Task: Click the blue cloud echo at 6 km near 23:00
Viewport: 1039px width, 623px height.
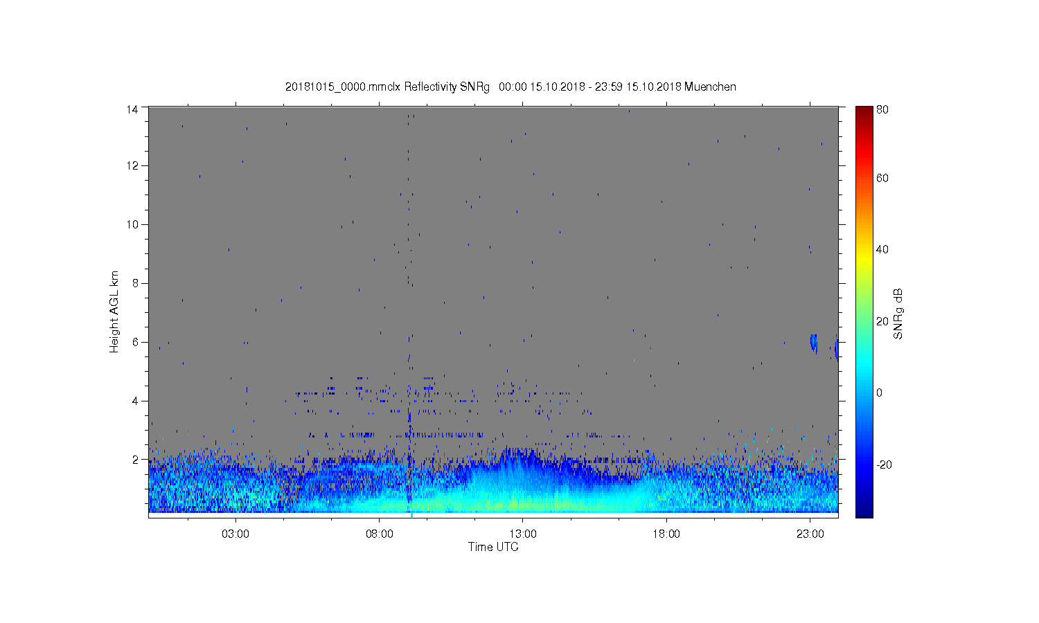Action: pyautogui.click(x=814, y=343)
